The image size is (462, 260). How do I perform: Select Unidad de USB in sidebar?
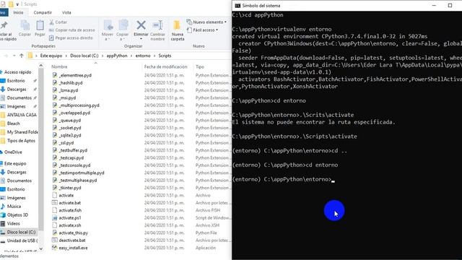[22, 240]
